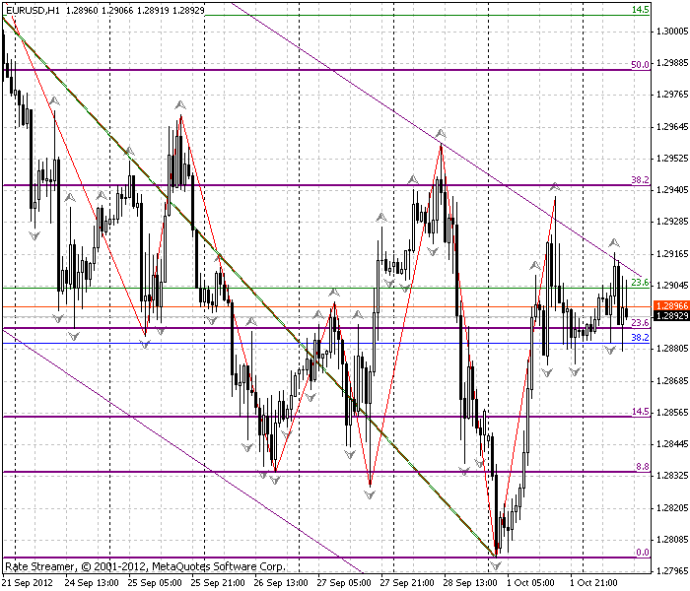Click price axis value 1.29525
Screen dimensions: 690x591
[672, 159]
